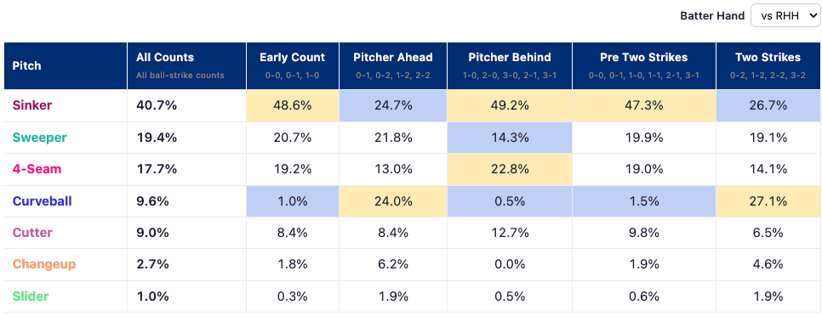Click the yellow 27.1% Curveball cell
The width and height of the screenshot is (822, 316).
768,201
